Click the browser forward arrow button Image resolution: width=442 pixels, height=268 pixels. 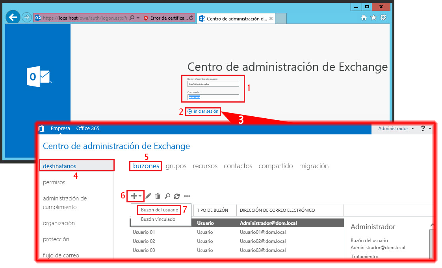coord(26,17)
